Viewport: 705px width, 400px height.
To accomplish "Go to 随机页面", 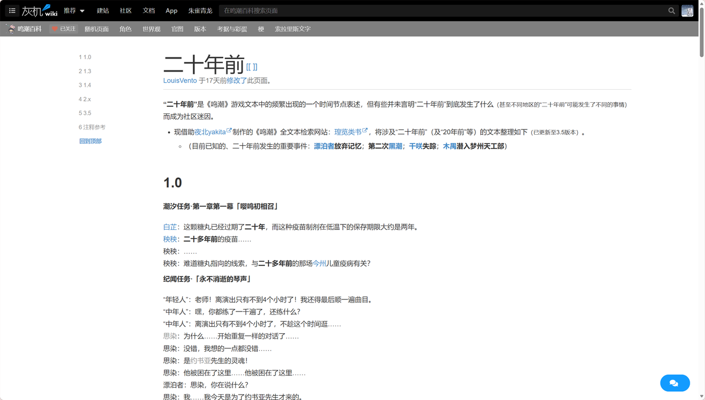I will pos(96,29).
